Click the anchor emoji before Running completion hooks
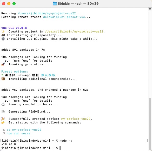152x151 pixels. tap(3, 104)
